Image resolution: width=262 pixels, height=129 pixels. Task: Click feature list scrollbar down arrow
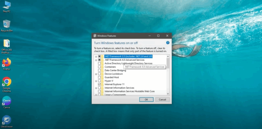(x=168, y=94)
